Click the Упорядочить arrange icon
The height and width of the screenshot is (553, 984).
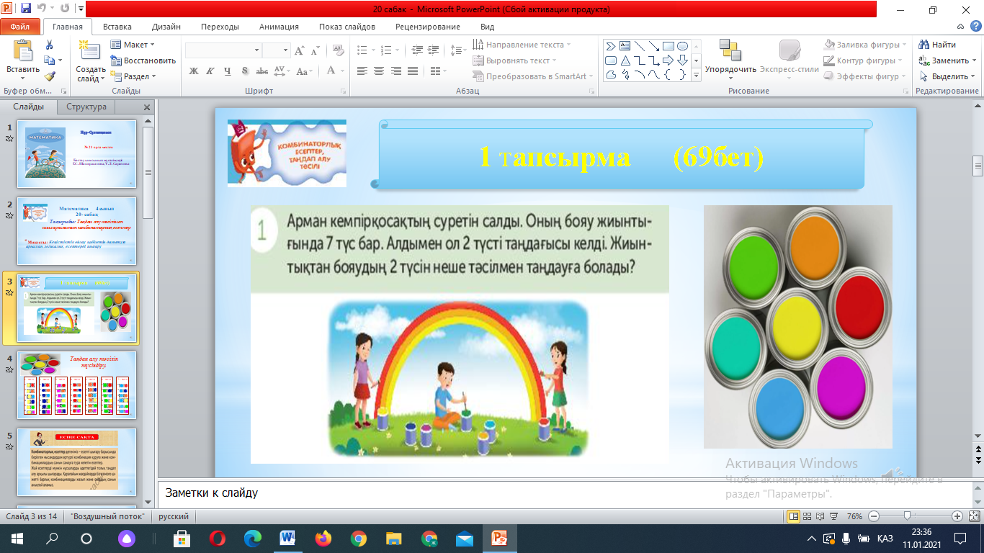pyautogui.click(x=730, y=49)
